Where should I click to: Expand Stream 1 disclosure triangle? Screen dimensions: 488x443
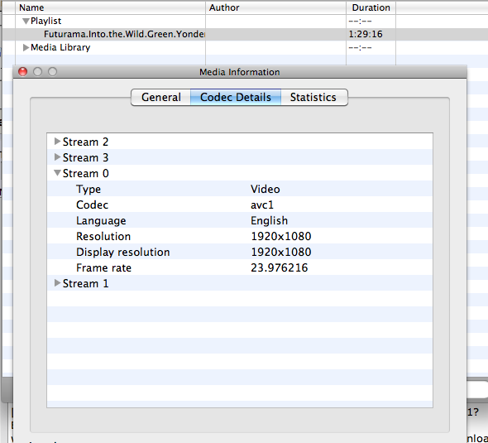pos(57,283)
